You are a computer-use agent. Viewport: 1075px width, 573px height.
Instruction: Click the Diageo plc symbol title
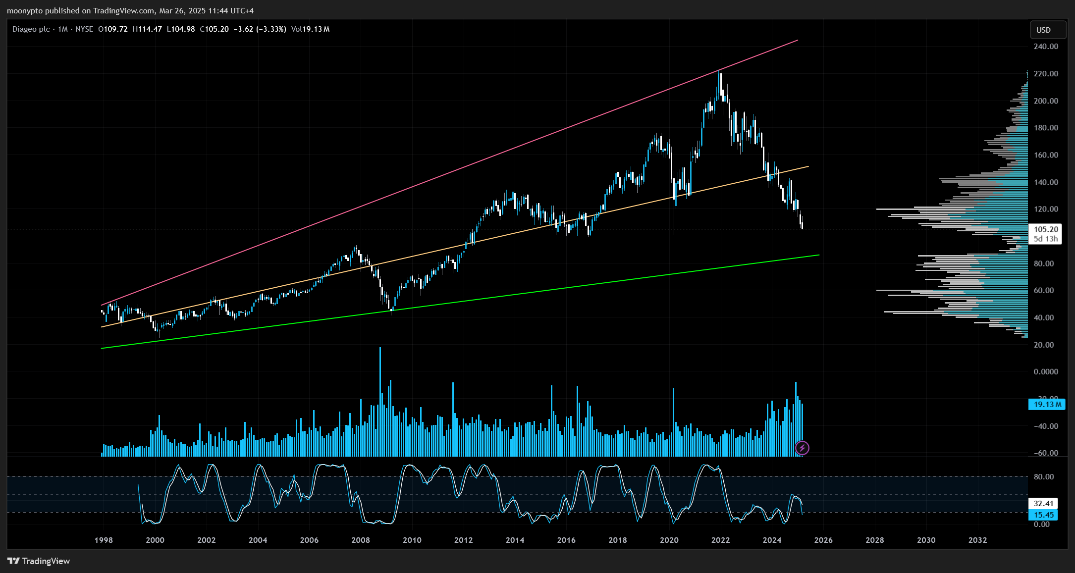(x=31, y=29)
